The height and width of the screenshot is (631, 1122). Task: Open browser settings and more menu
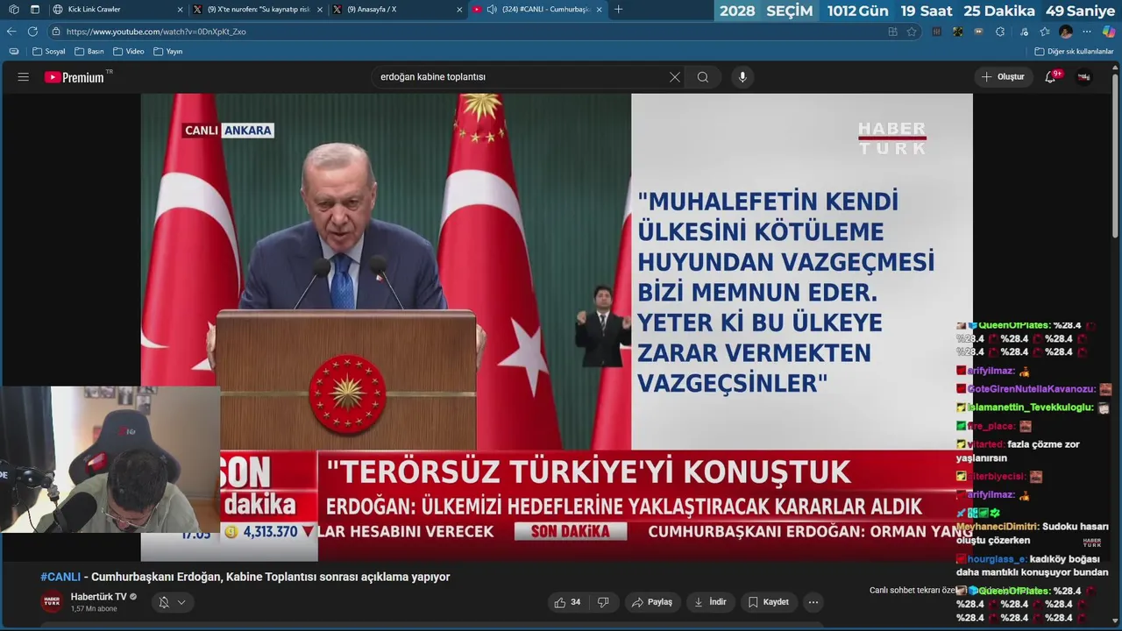(1087, 32)
